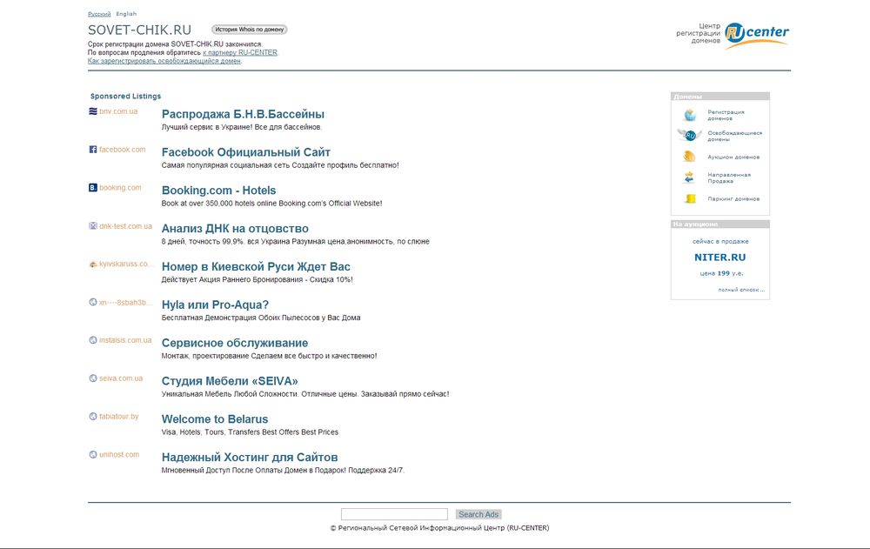Click the globe icon beside xn----8sbah3b
Viewport: 870px width, 549px height.
pos(93,302)
